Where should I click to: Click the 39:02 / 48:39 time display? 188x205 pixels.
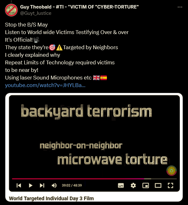coord(72,185)
